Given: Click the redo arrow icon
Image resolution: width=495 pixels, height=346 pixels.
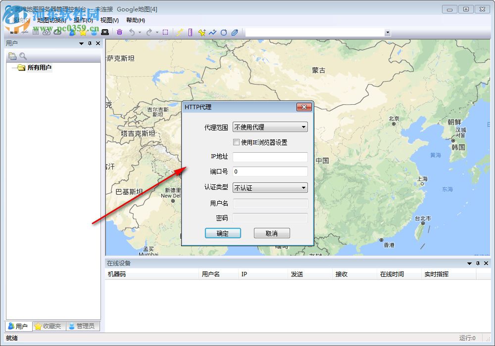Looking at the screenshot, I should (x=149, y=32).
